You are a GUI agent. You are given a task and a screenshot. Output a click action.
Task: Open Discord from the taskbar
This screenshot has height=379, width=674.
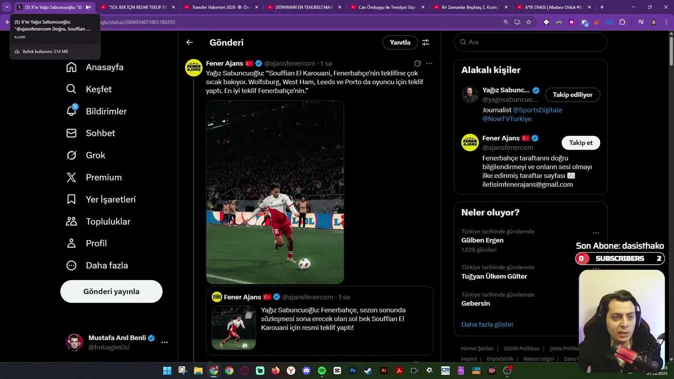pyautogui.click(x=306, y=371)
